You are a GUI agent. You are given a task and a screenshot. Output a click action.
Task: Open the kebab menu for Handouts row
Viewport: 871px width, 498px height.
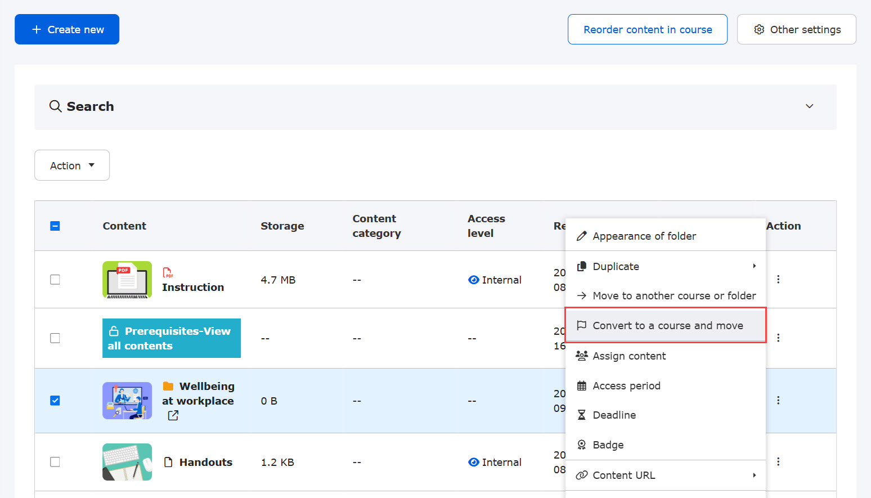[x=778, y=461]
